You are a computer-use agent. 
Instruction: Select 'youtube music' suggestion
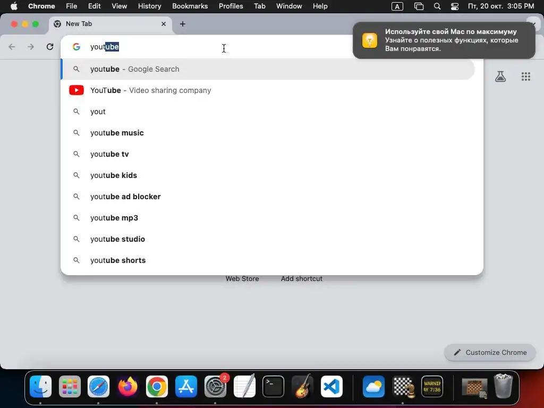click(x=268, y=133)
